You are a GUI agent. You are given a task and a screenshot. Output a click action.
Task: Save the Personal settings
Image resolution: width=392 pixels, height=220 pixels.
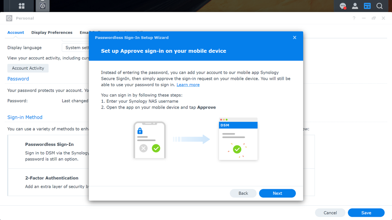[x=366, y=213]
